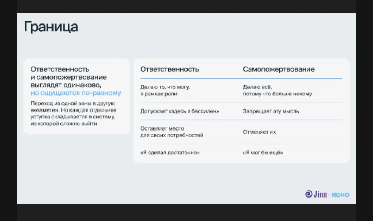Click the Jinn spiral logo icon
The image size is (373, 221).
308,194
